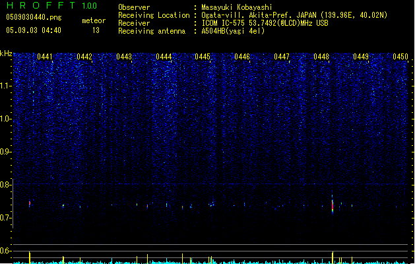This screenshot has width=415, height=264.
Task: Click the 0443 time marker
Action: 124,56
